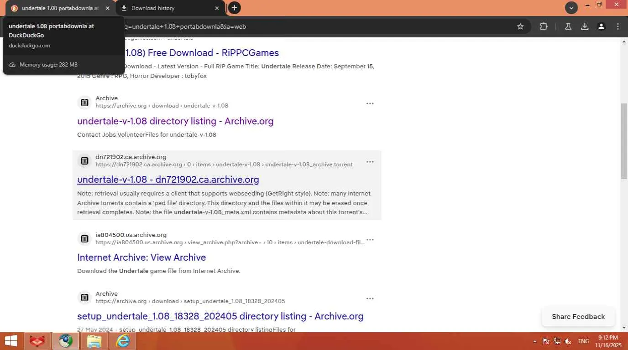Screen dimensions: 628x350
Task: Open the taskbar clock and date
Action: click(x=608, y=341)
